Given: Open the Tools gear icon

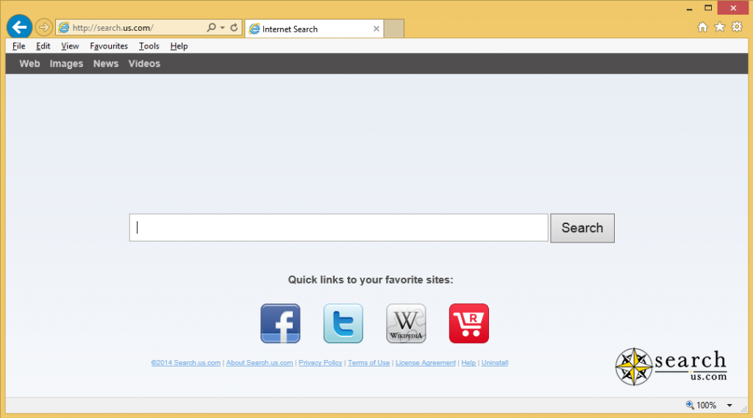Looking at the screenshot, I should (x=737, y=27).
